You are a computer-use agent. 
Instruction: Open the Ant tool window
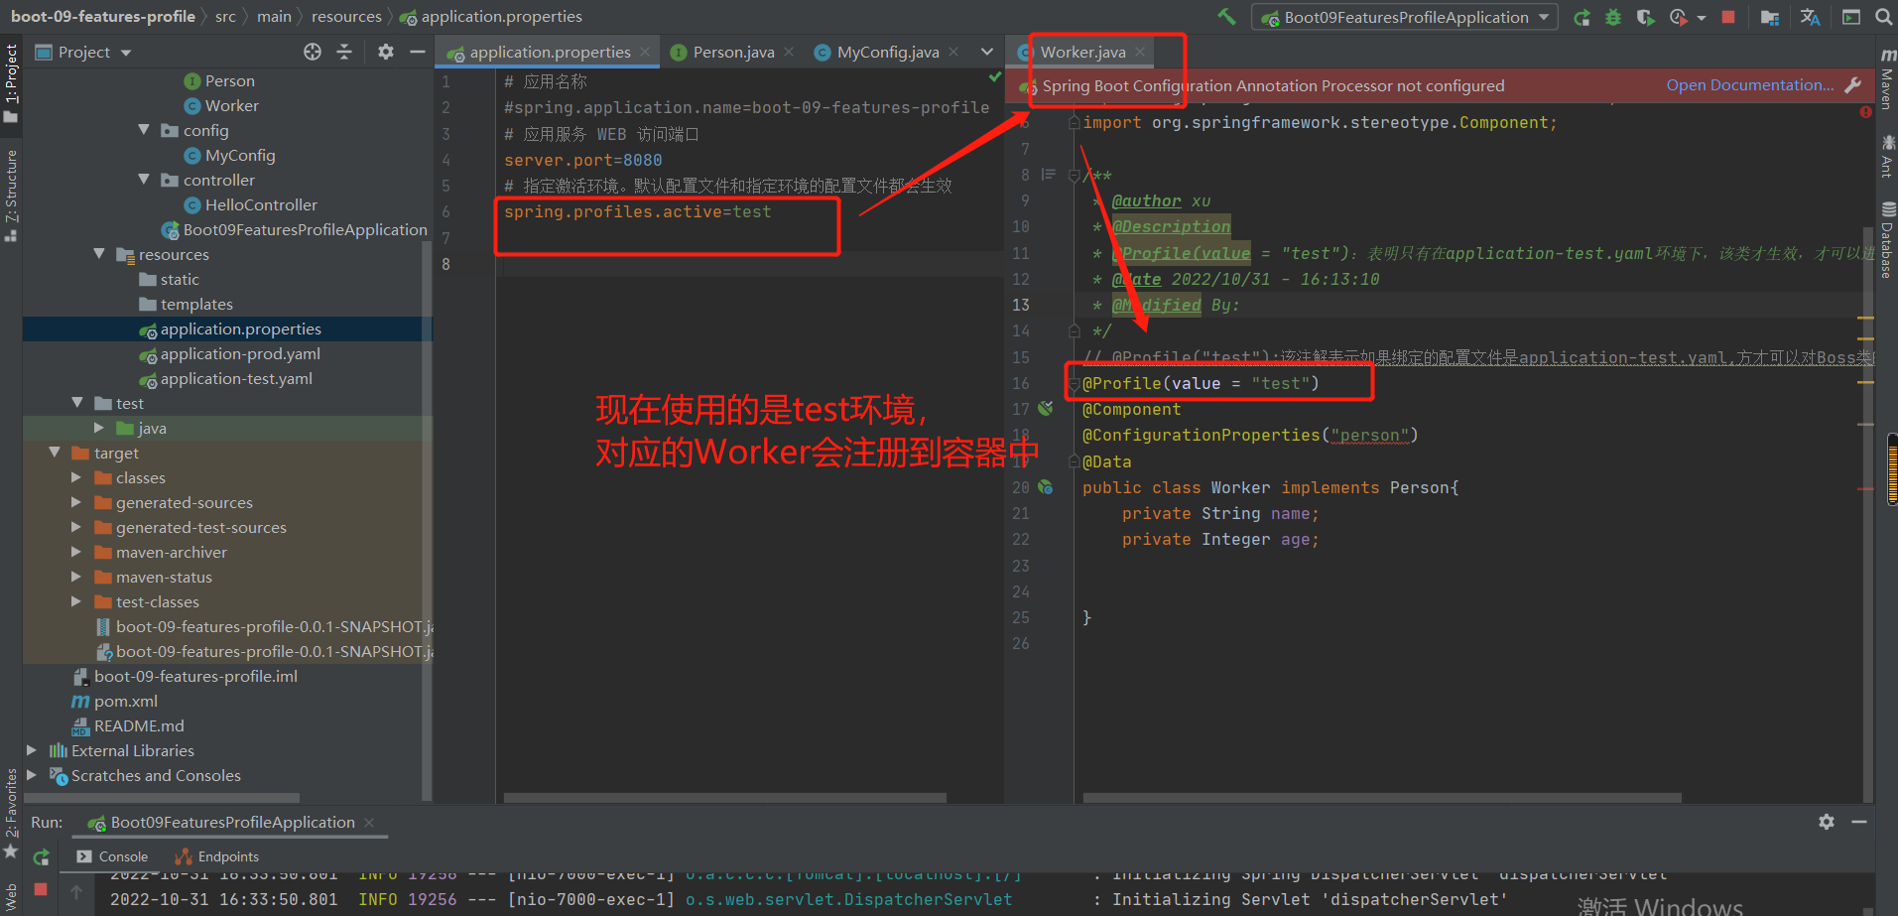pyautogui.click(x=1887, y=157)
